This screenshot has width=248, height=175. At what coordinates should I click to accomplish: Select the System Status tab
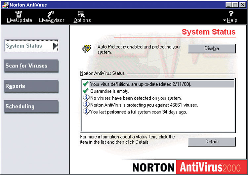pos(31,46)
